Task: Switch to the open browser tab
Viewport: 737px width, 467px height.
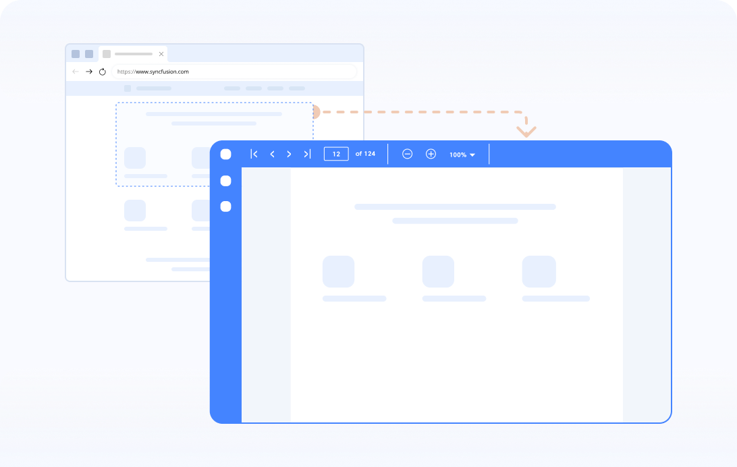Action: [x=132, y=53]
